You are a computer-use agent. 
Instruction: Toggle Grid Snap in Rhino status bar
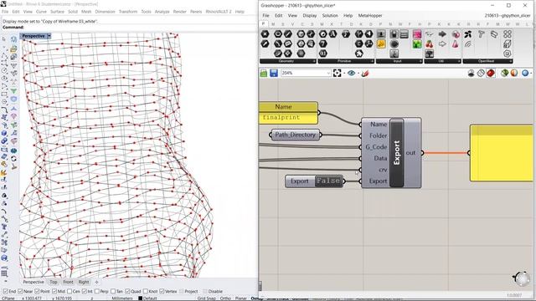point(207,298)
